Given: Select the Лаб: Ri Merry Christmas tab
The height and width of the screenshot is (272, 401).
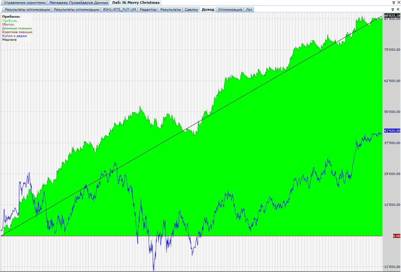Looking at the screenshot, I should click(x=136, y=3).
